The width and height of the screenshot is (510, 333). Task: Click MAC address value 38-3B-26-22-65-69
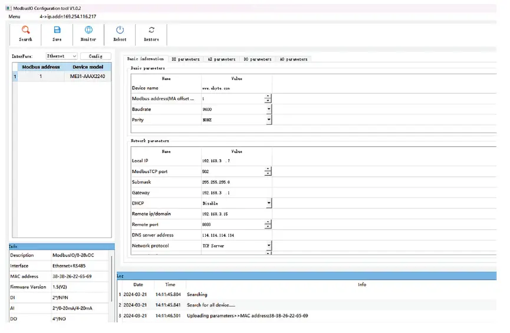pos(72,276)
